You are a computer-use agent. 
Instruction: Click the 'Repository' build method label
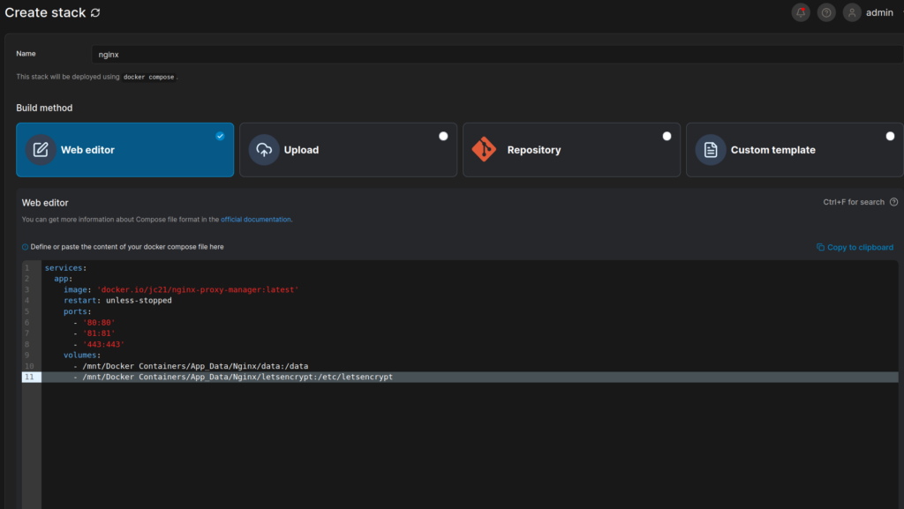tap(534, 150)
